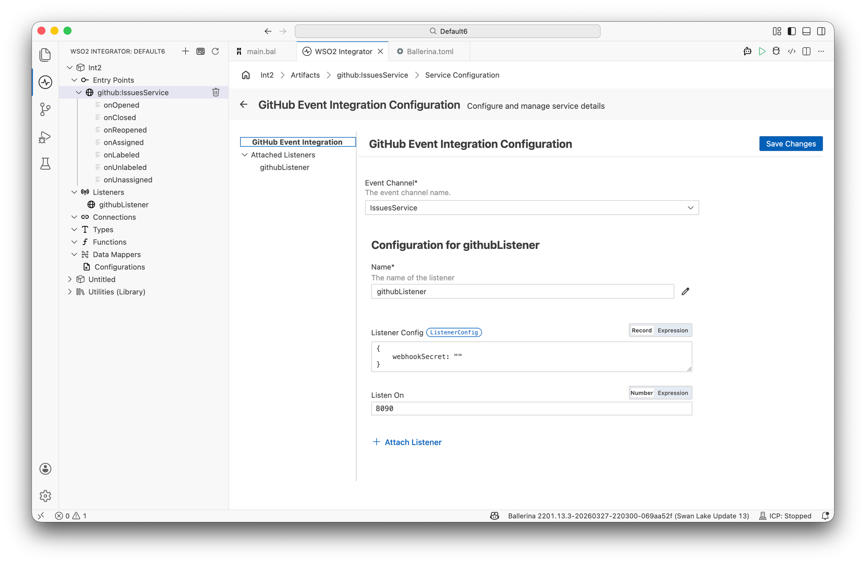Open Run and Debug view icon
The height and width of the screenshot is (564, 866).
(x=45, y=137)
